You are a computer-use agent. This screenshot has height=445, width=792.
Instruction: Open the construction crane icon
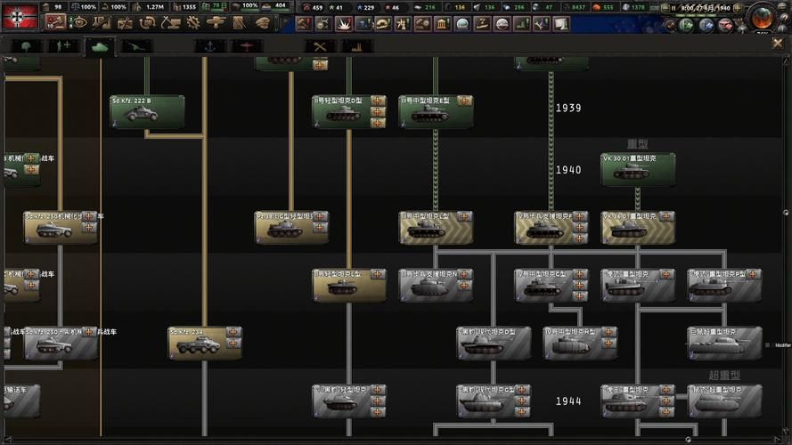(x=170, y=23)
